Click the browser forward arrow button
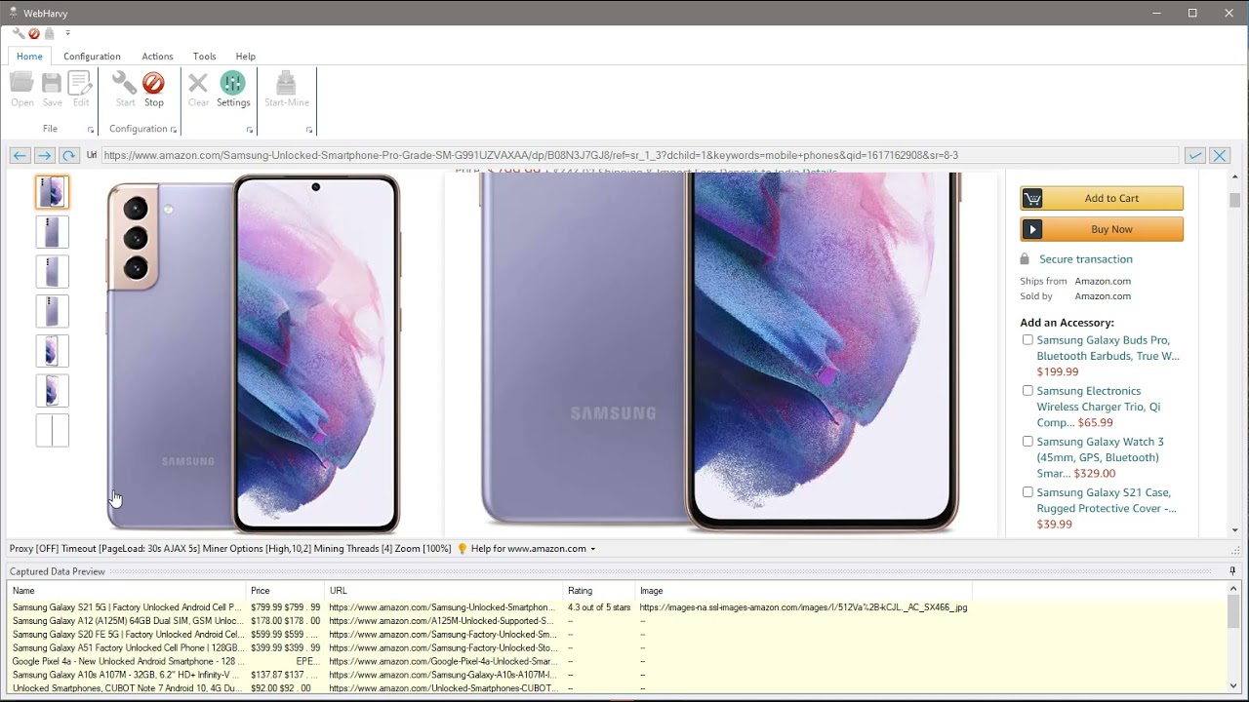 click(44, 155)
